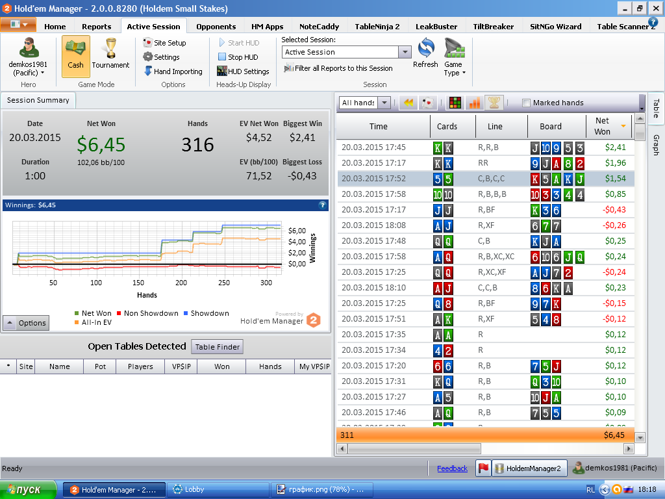Image resolution: width=665 pixels, height=499 pixels.
Task: Click the red flag icon in status bar
Action: [x=483, y=468]
